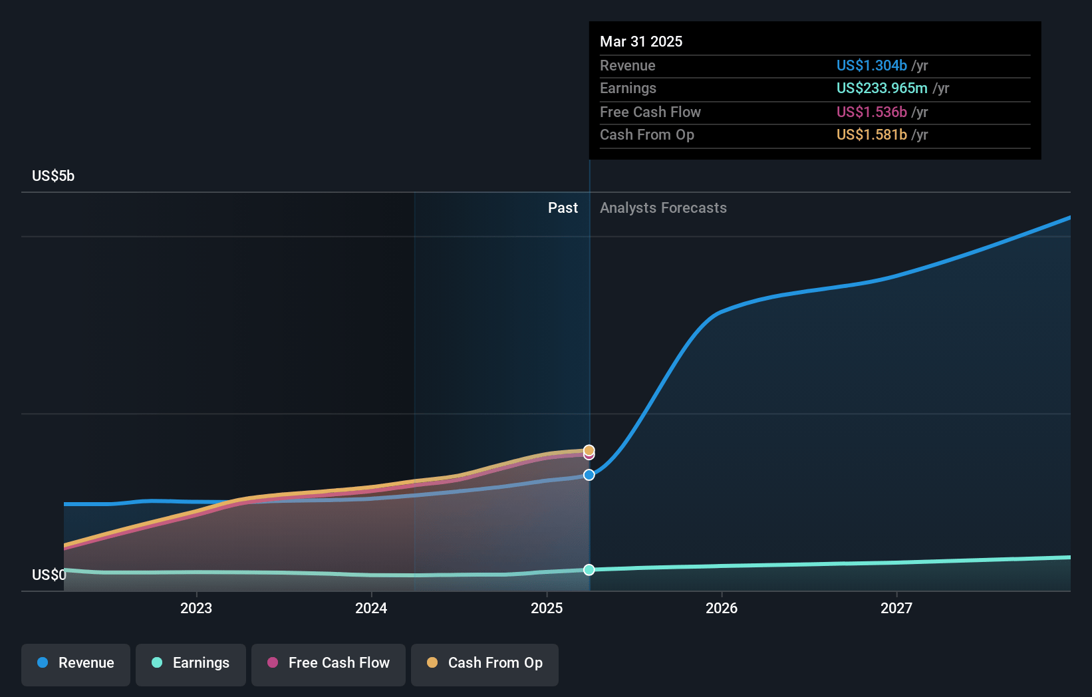Click the Mar 31 2025 tooltip date
Screen dimensions: 1092x697
[641, 41]
